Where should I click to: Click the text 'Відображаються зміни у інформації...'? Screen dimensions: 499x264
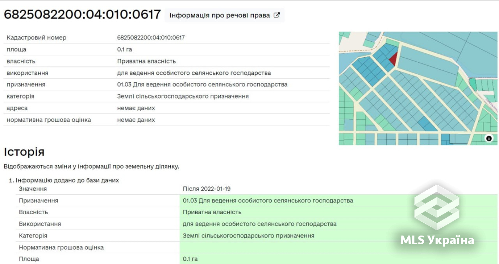coord(92,167)
